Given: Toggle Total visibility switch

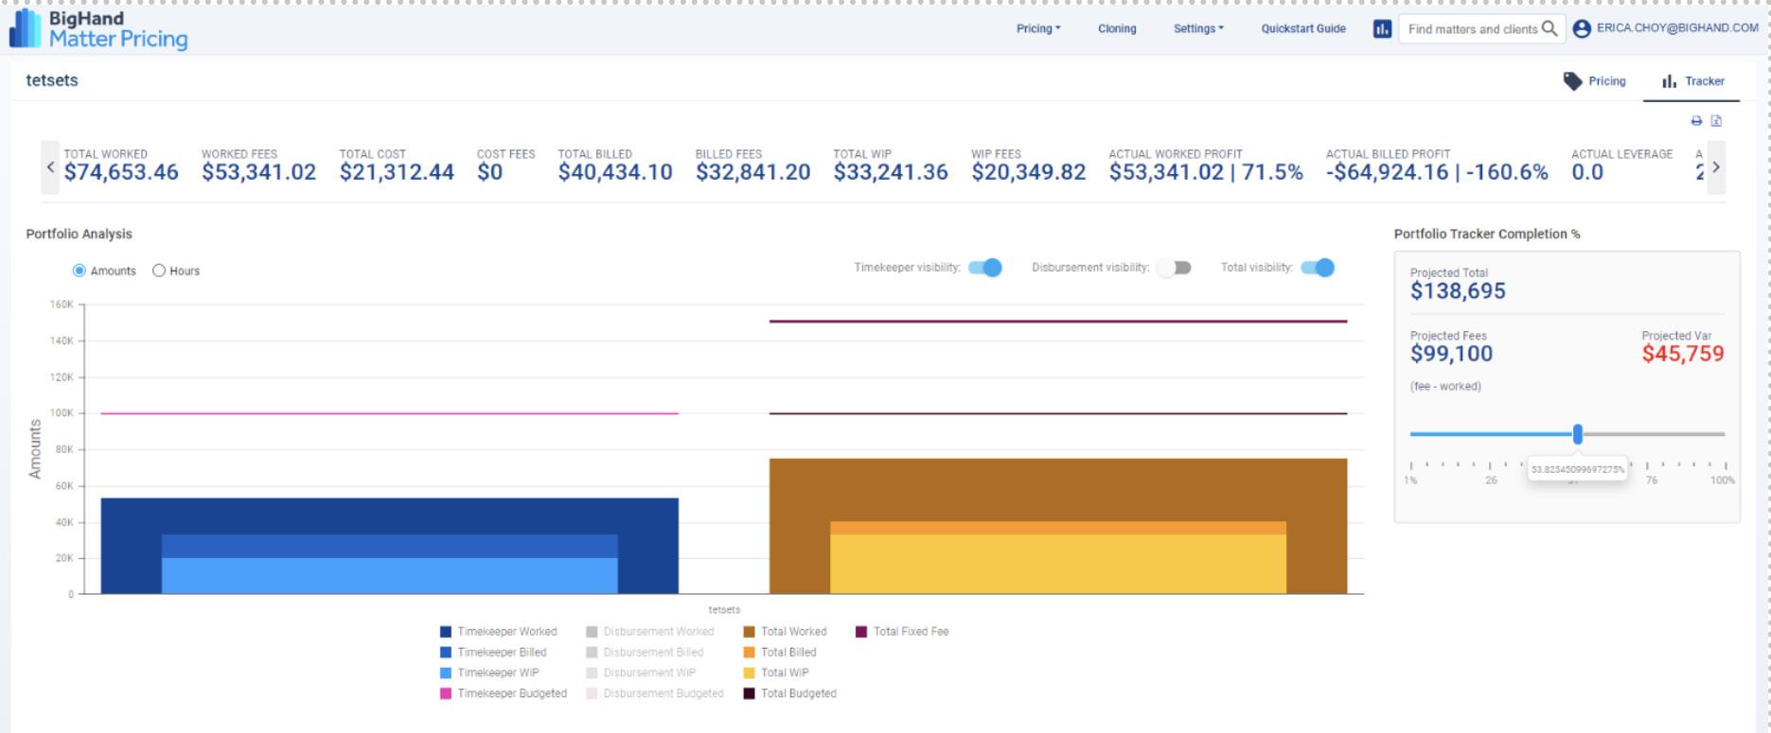Looking at the screenshot, I should 1318,268.
